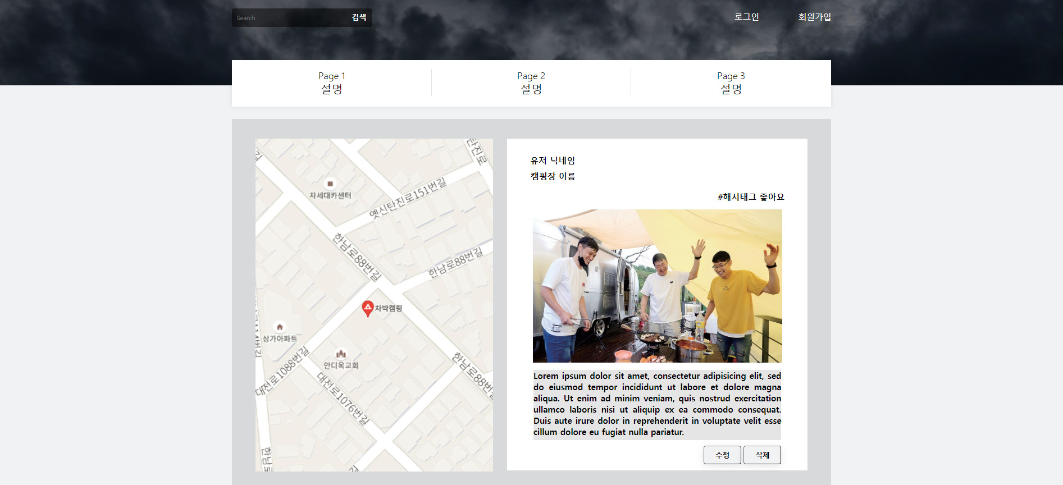Switch to the Page 3 tab
Image resolution: width=1063 pixels, height=485 pixels.
731,83
